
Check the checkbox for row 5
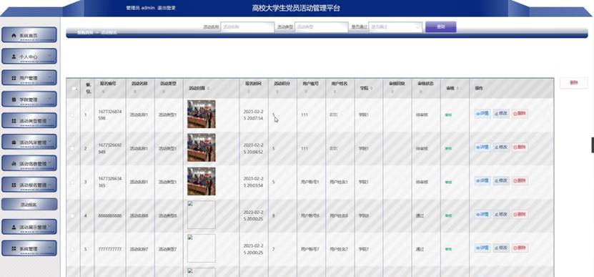tap(73, 249)
